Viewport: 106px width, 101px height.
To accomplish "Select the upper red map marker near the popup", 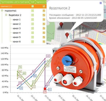I will [x=61, y=25].
